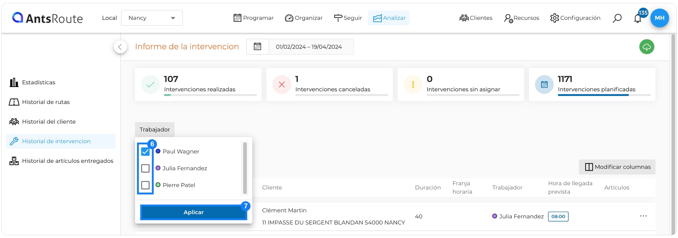Viewport: 678px width, 238px height.
Task: Click the 1171 planificadas count
Action: click(x=565, y=79)
